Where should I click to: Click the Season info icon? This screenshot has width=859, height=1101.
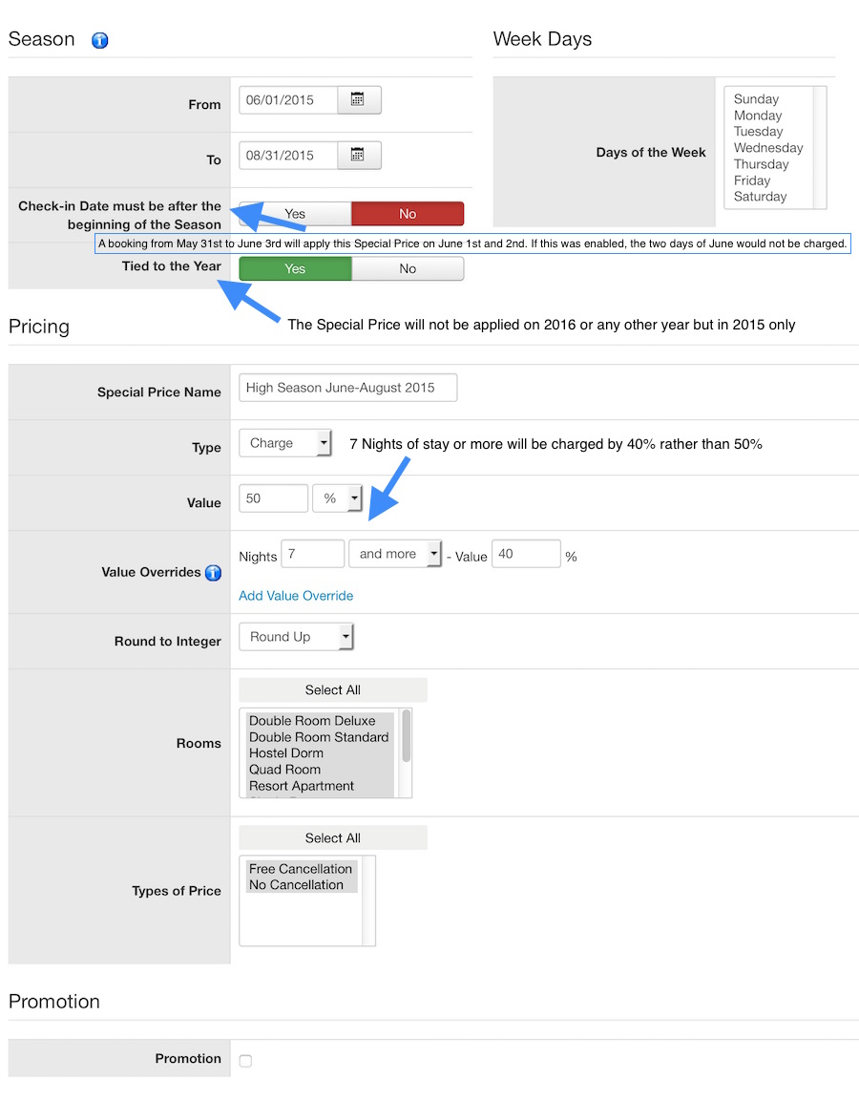click(x=99, y=40)
